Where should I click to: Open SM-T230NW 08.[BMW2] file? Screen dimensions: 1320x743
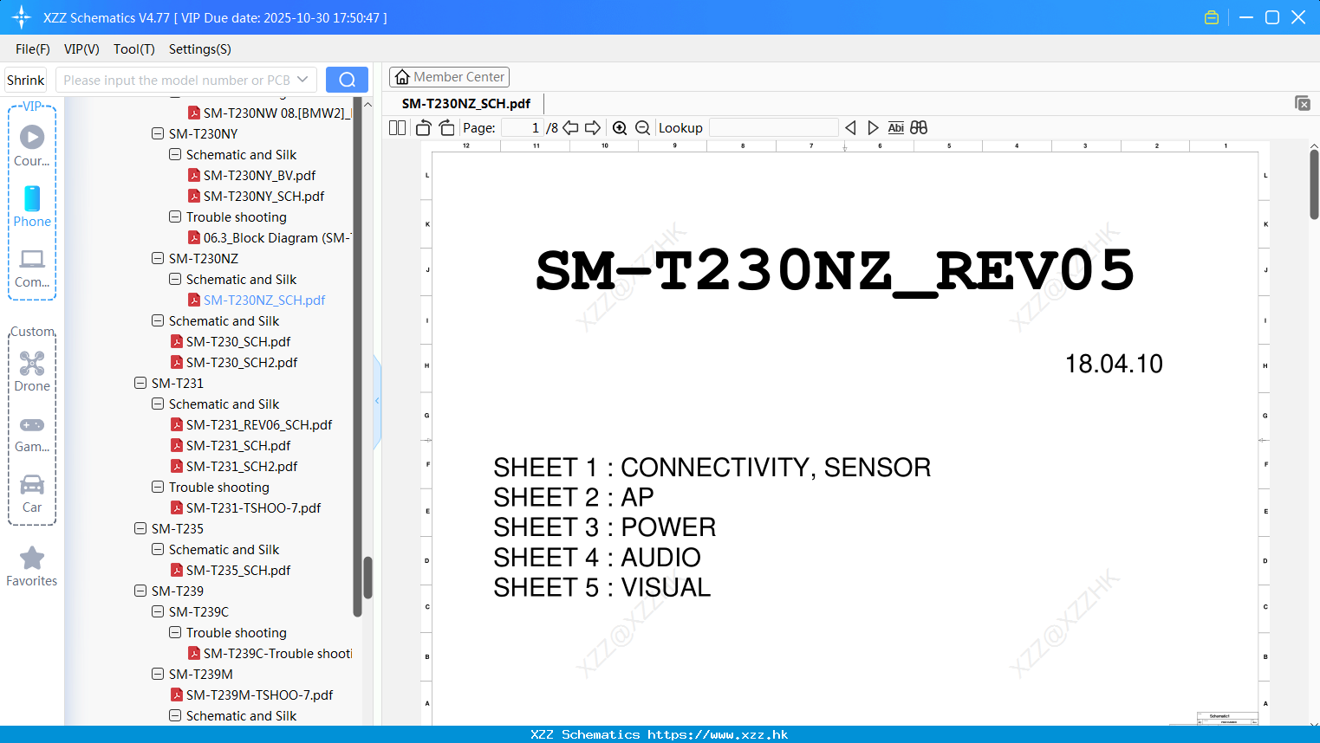(276, 113)
